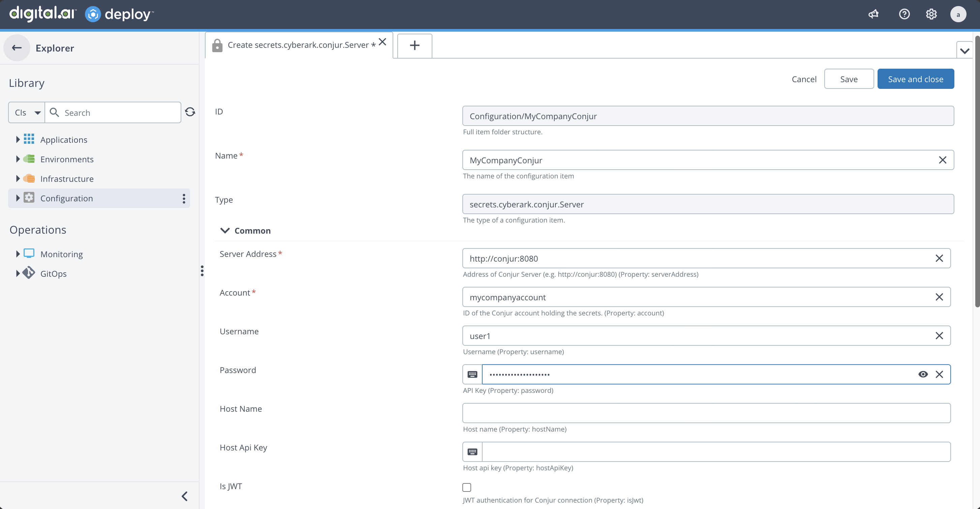Screen dimensions: 980x509
Task: Select Environments in the Library tree
Action: [x=67, y=159]
